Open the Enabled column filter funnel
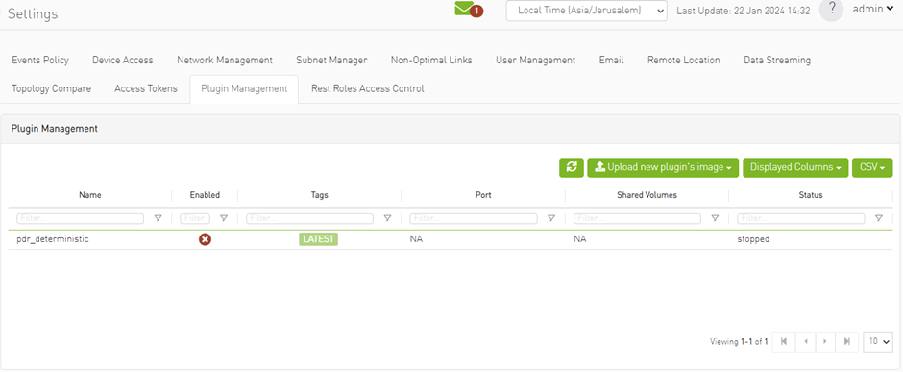 tap(224, 219)
